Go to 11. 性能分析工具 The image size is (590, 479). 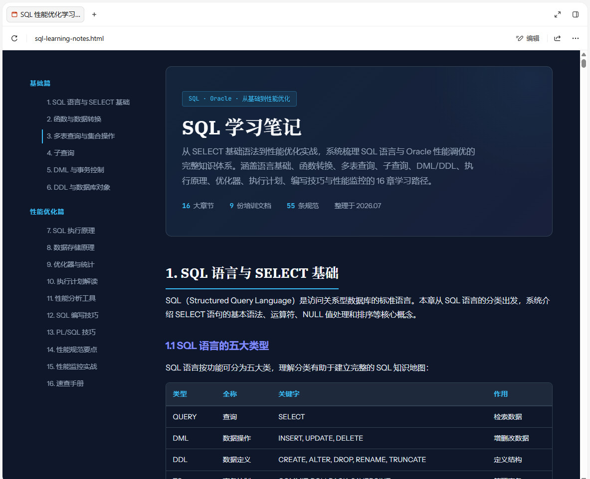point(71,298)
